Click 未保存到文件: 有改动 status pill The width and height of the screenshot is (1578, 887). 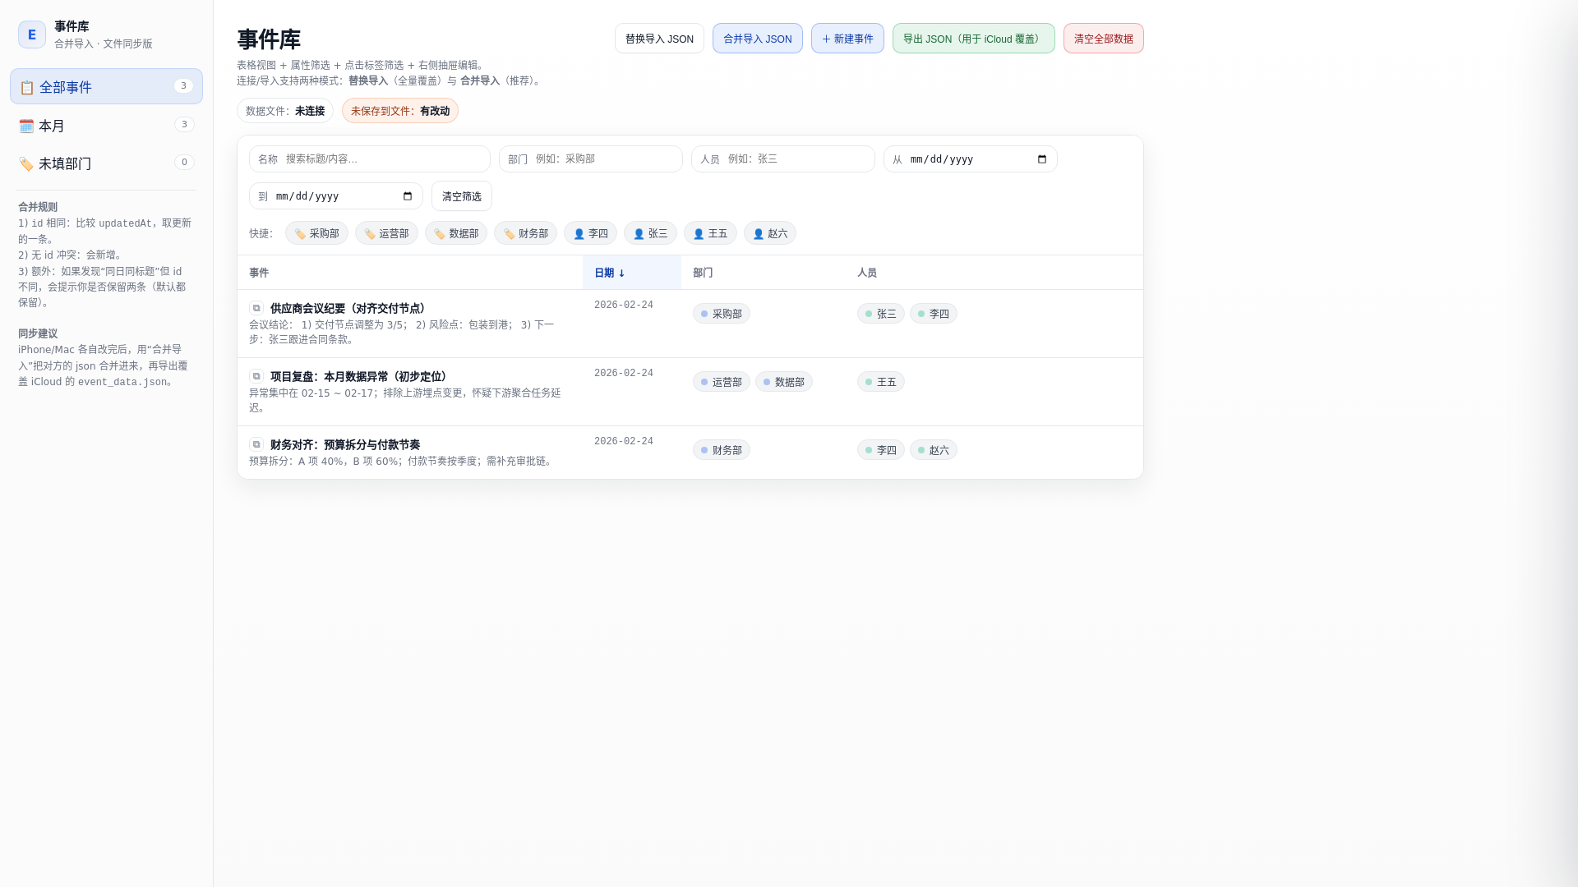[400, 111]
